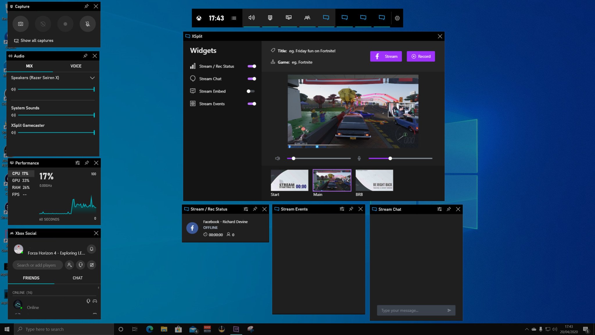The height and width of the screenshot is (335, 595).
Task: Start recording with the Capture record dot
Action: (65, 24)
